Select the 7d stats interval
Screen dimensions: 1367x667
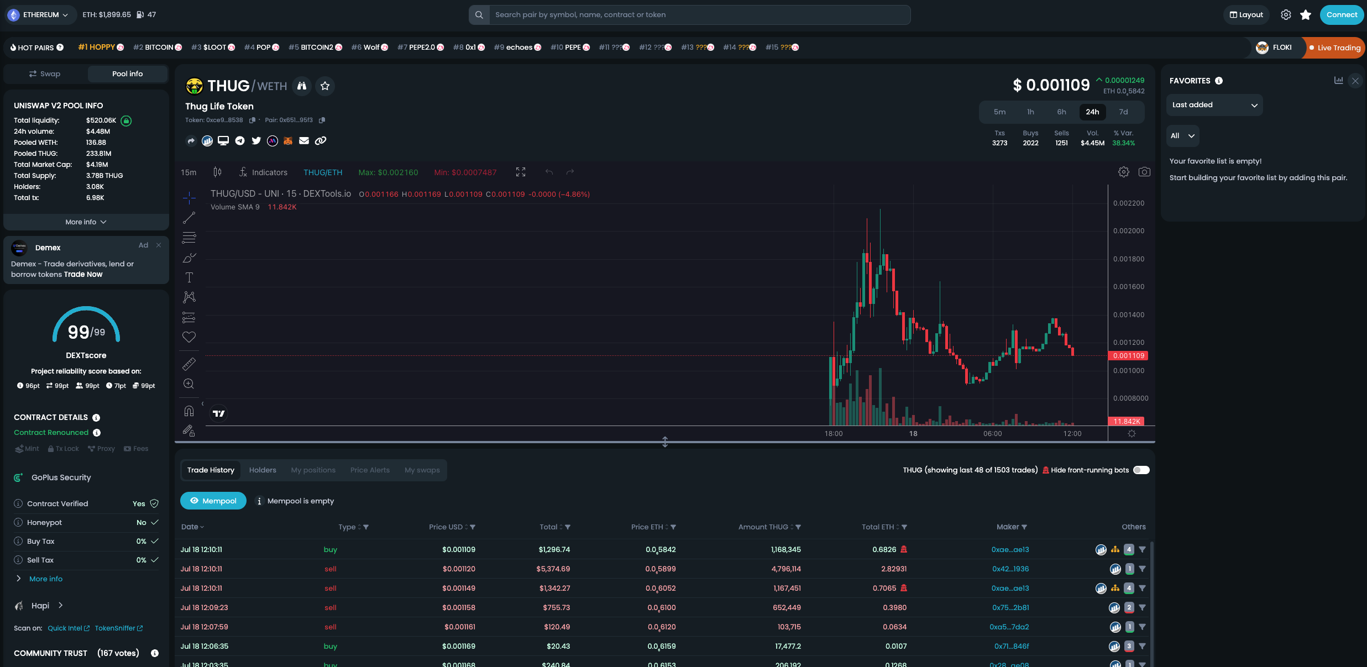(1123, 112)
